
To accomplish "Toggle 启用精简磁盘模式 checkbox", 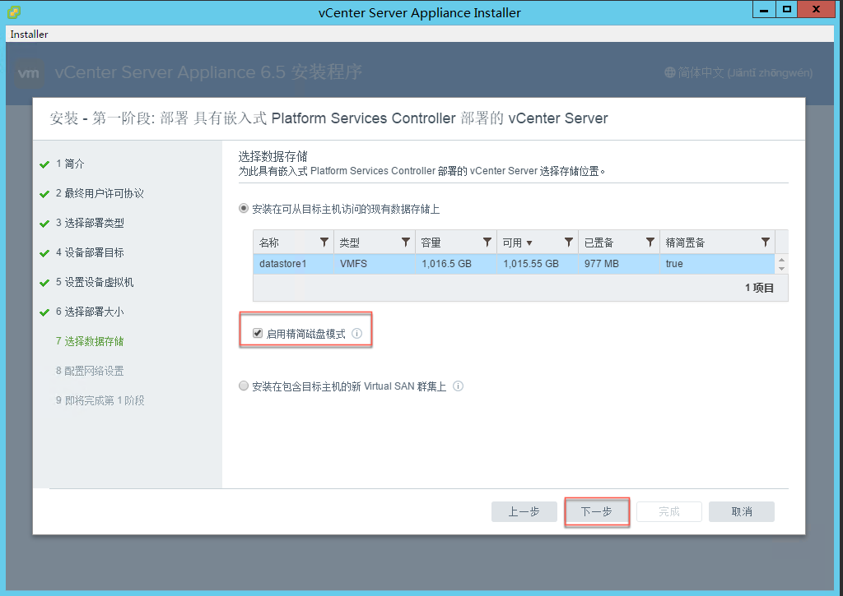I will tap(258, 334).
